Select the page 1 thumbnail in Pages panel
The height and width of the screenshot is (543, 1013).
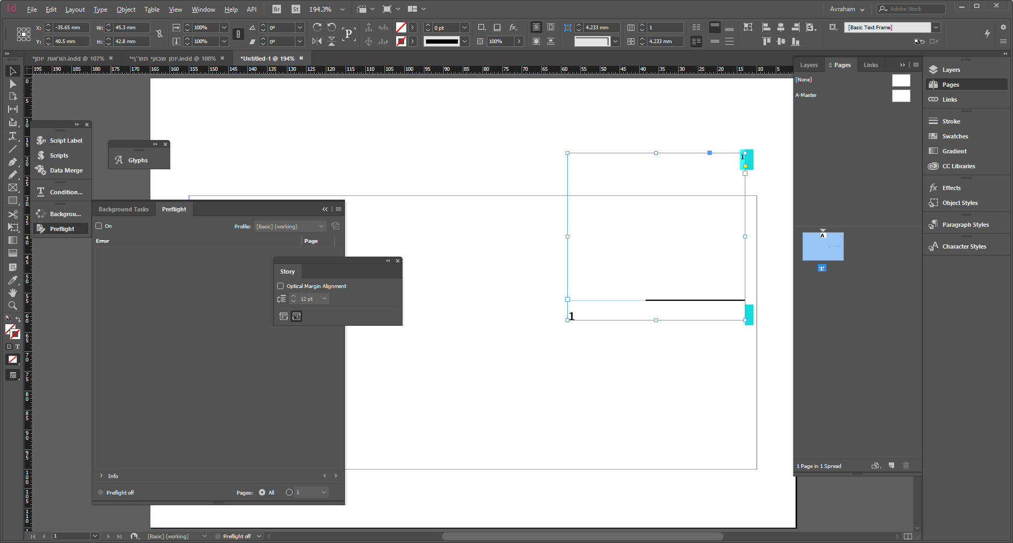click(x=823, y=246)
